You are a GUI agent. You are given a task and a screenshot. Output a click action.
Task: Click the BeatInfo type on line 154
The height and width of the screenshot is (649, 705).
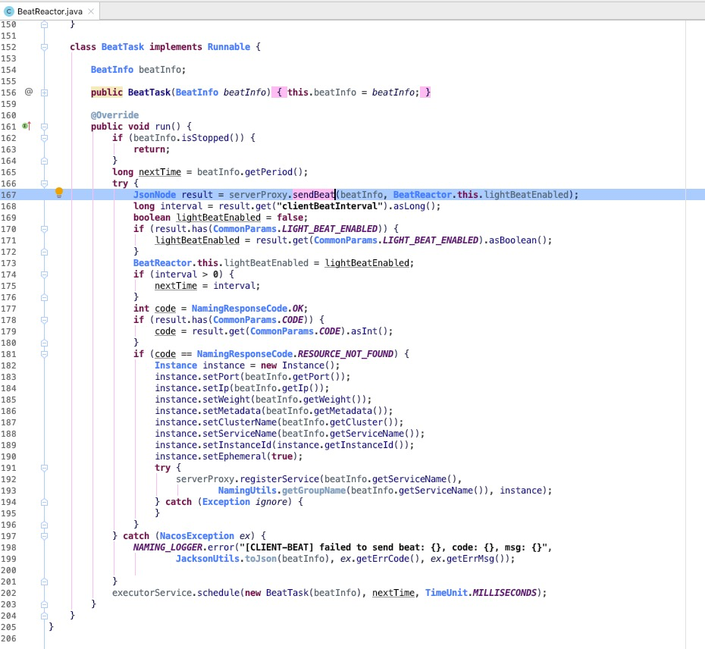pyautogui.click(x=112, y=70)
